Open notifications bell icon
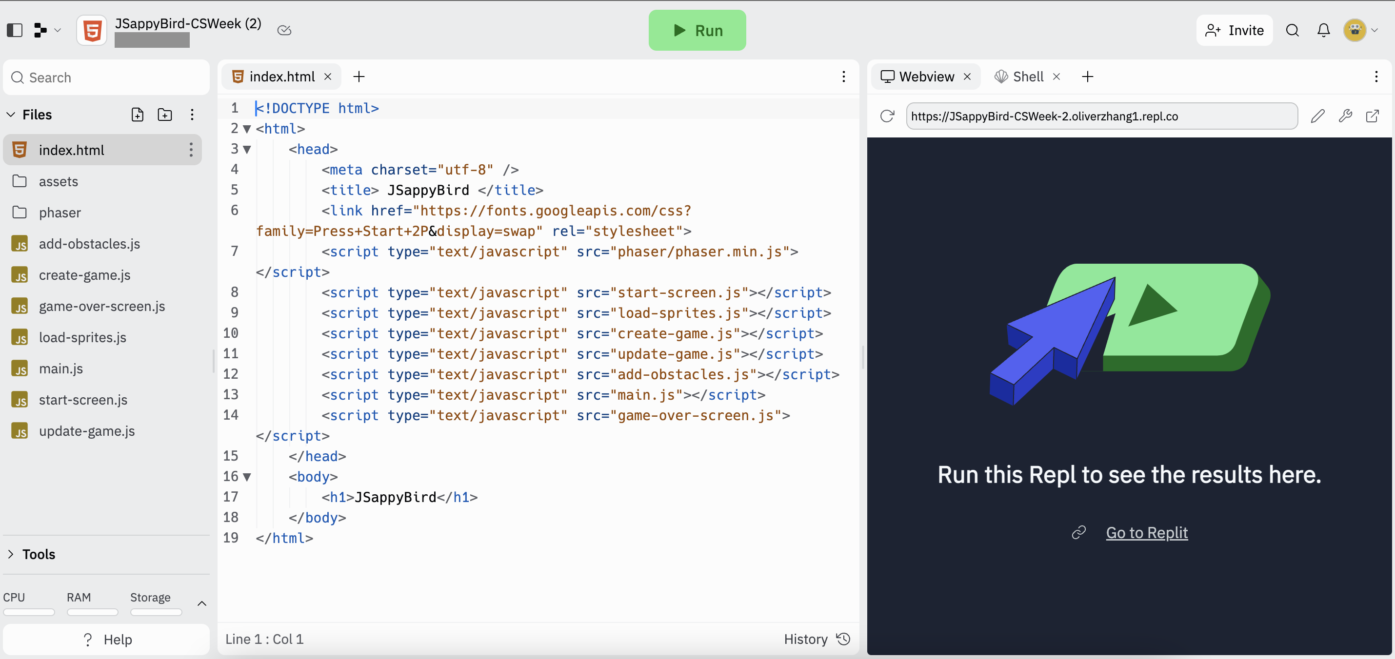This screenshot has width=1395, height=659. point(1323,30)
